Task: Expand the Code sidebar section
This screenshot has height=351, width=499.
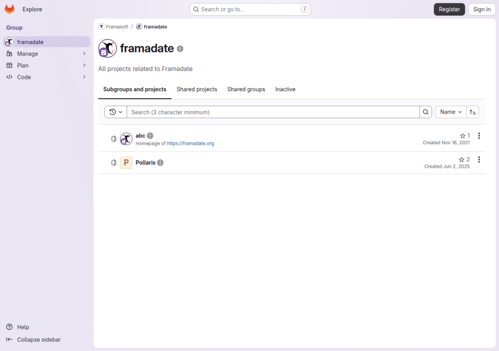Action: [x=47, y=77]
